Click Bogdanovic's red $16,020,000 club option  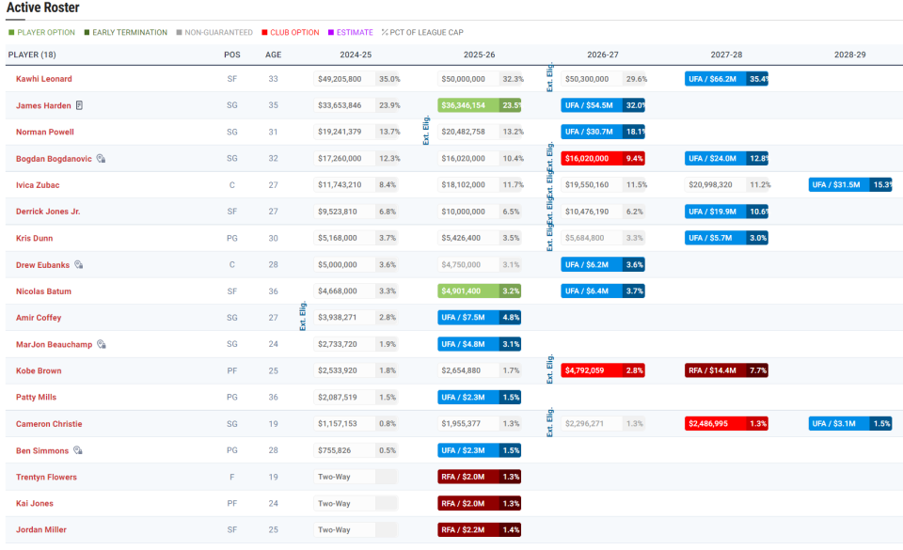602,158
